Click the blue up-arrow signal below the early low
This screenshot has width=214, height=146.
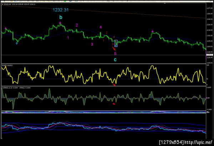[x=17, y=43]
